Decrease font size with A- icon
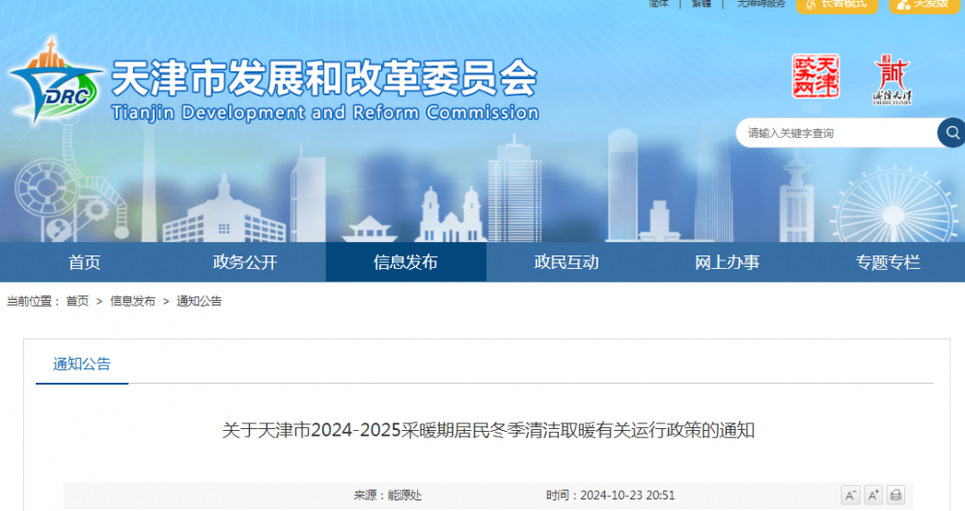 850,496
